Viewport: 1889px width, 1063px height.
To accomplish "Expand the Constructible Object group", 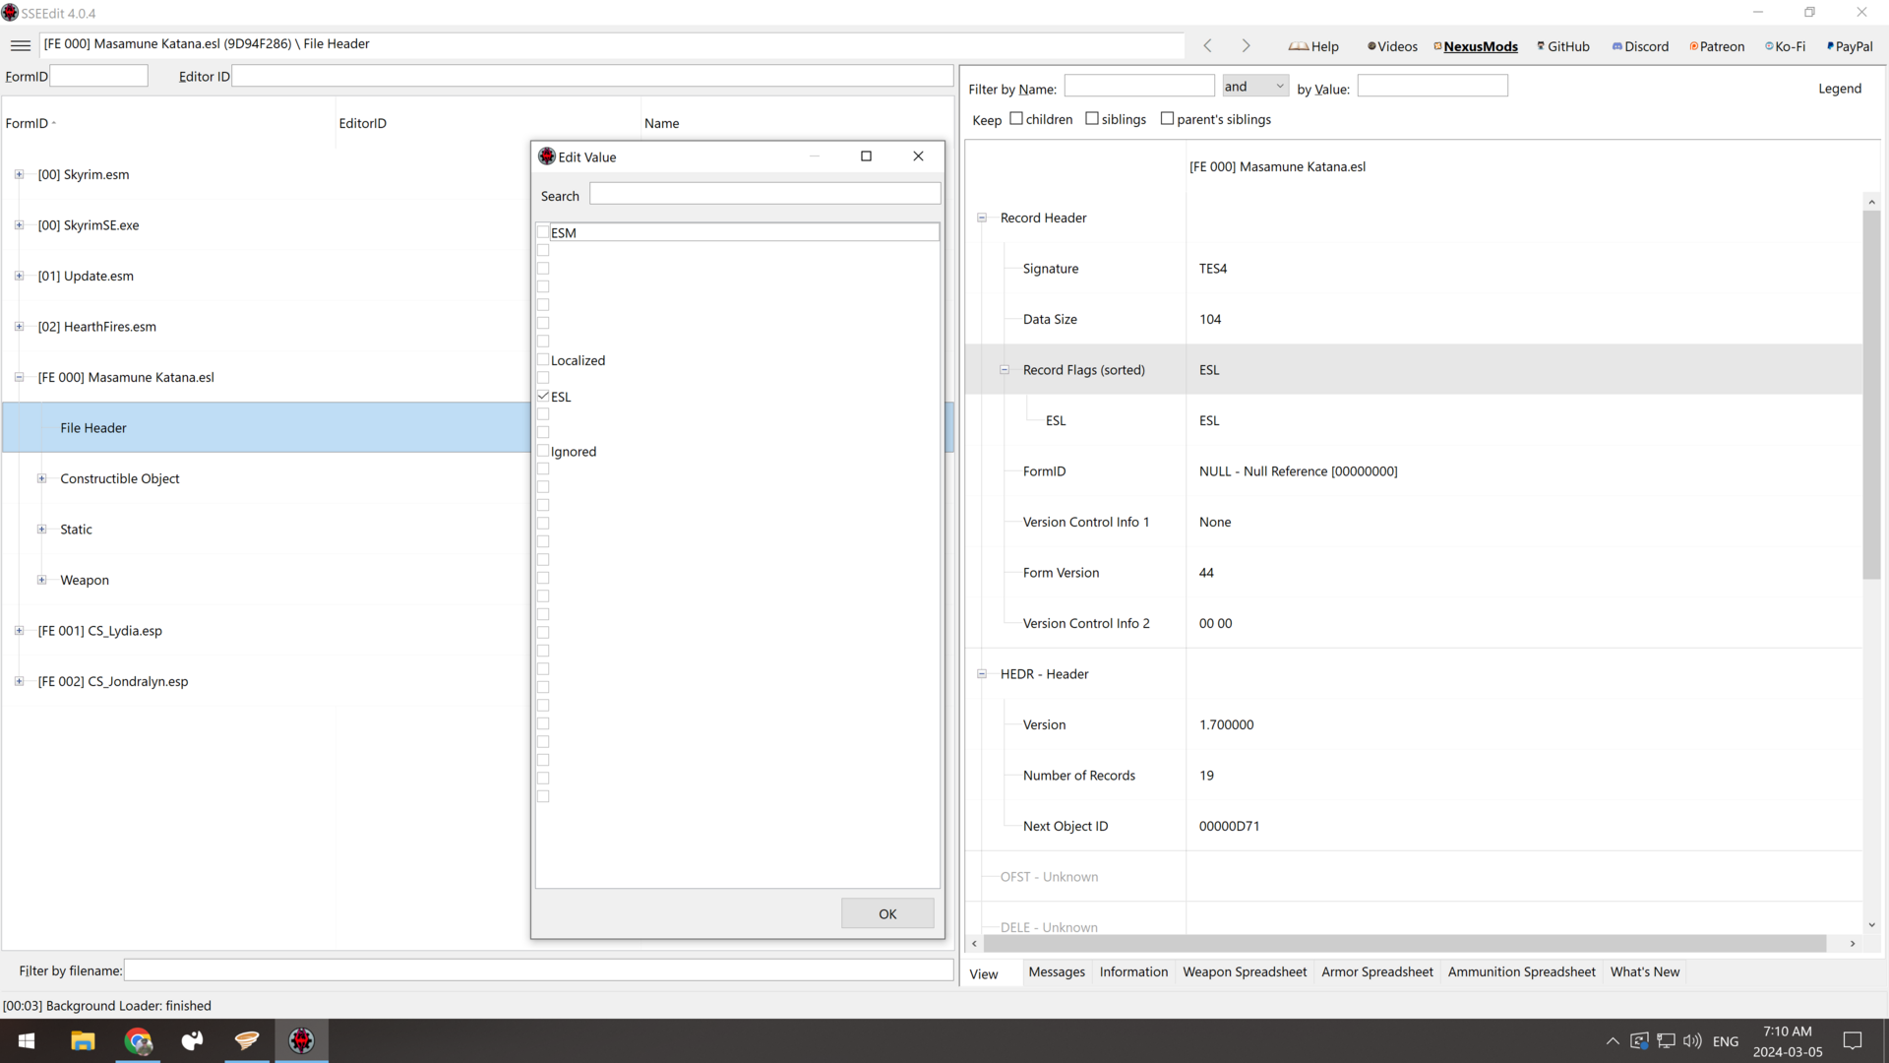I will (x=41, y=478).
